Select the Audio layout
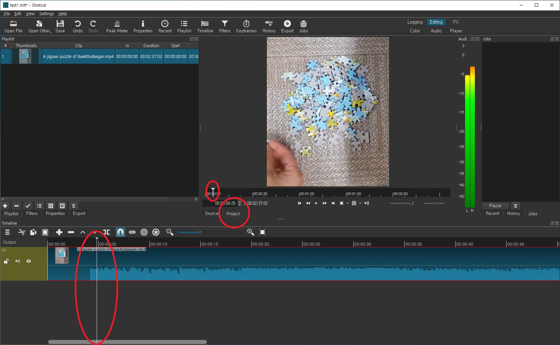The image size is (560, 345). click(436, 31)
